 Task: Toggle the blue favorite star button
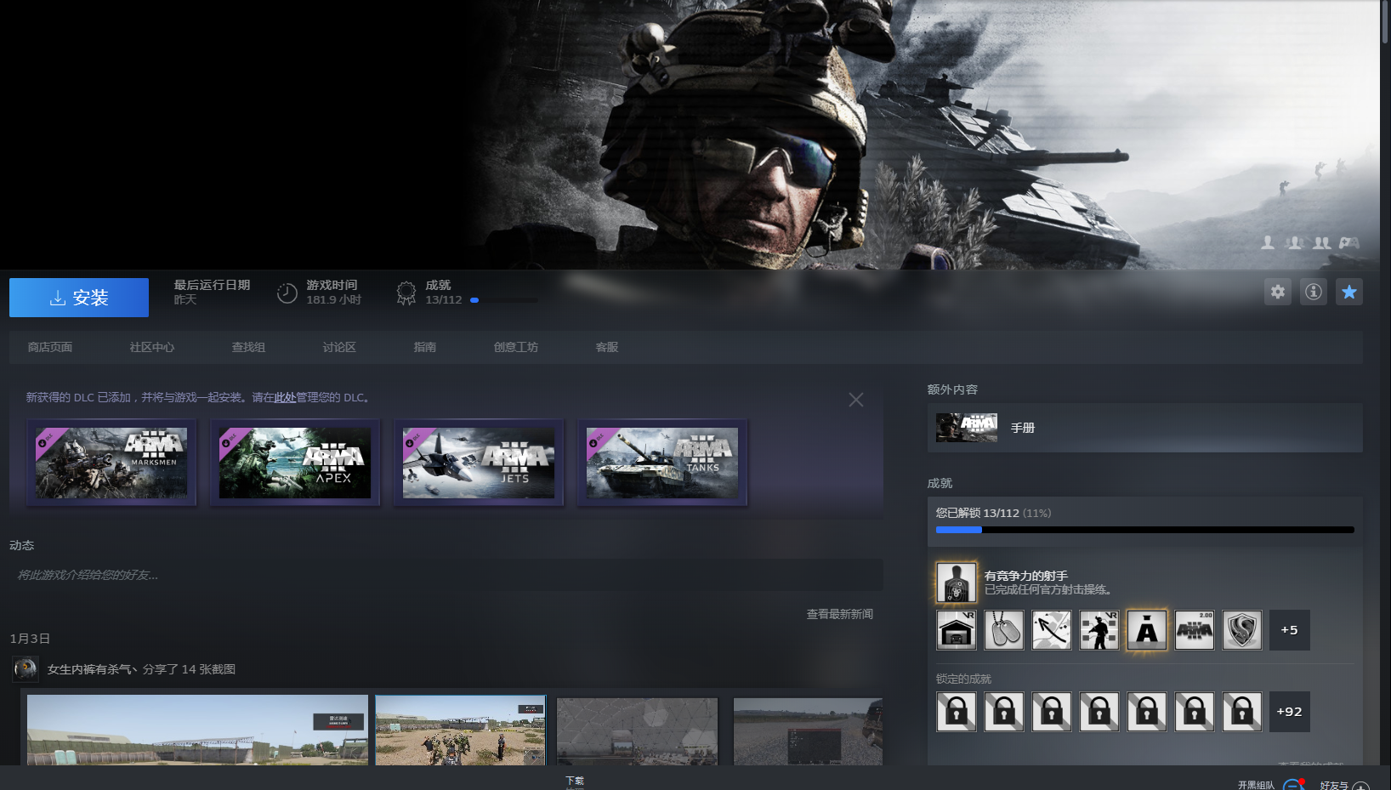tap(1349, 292)
